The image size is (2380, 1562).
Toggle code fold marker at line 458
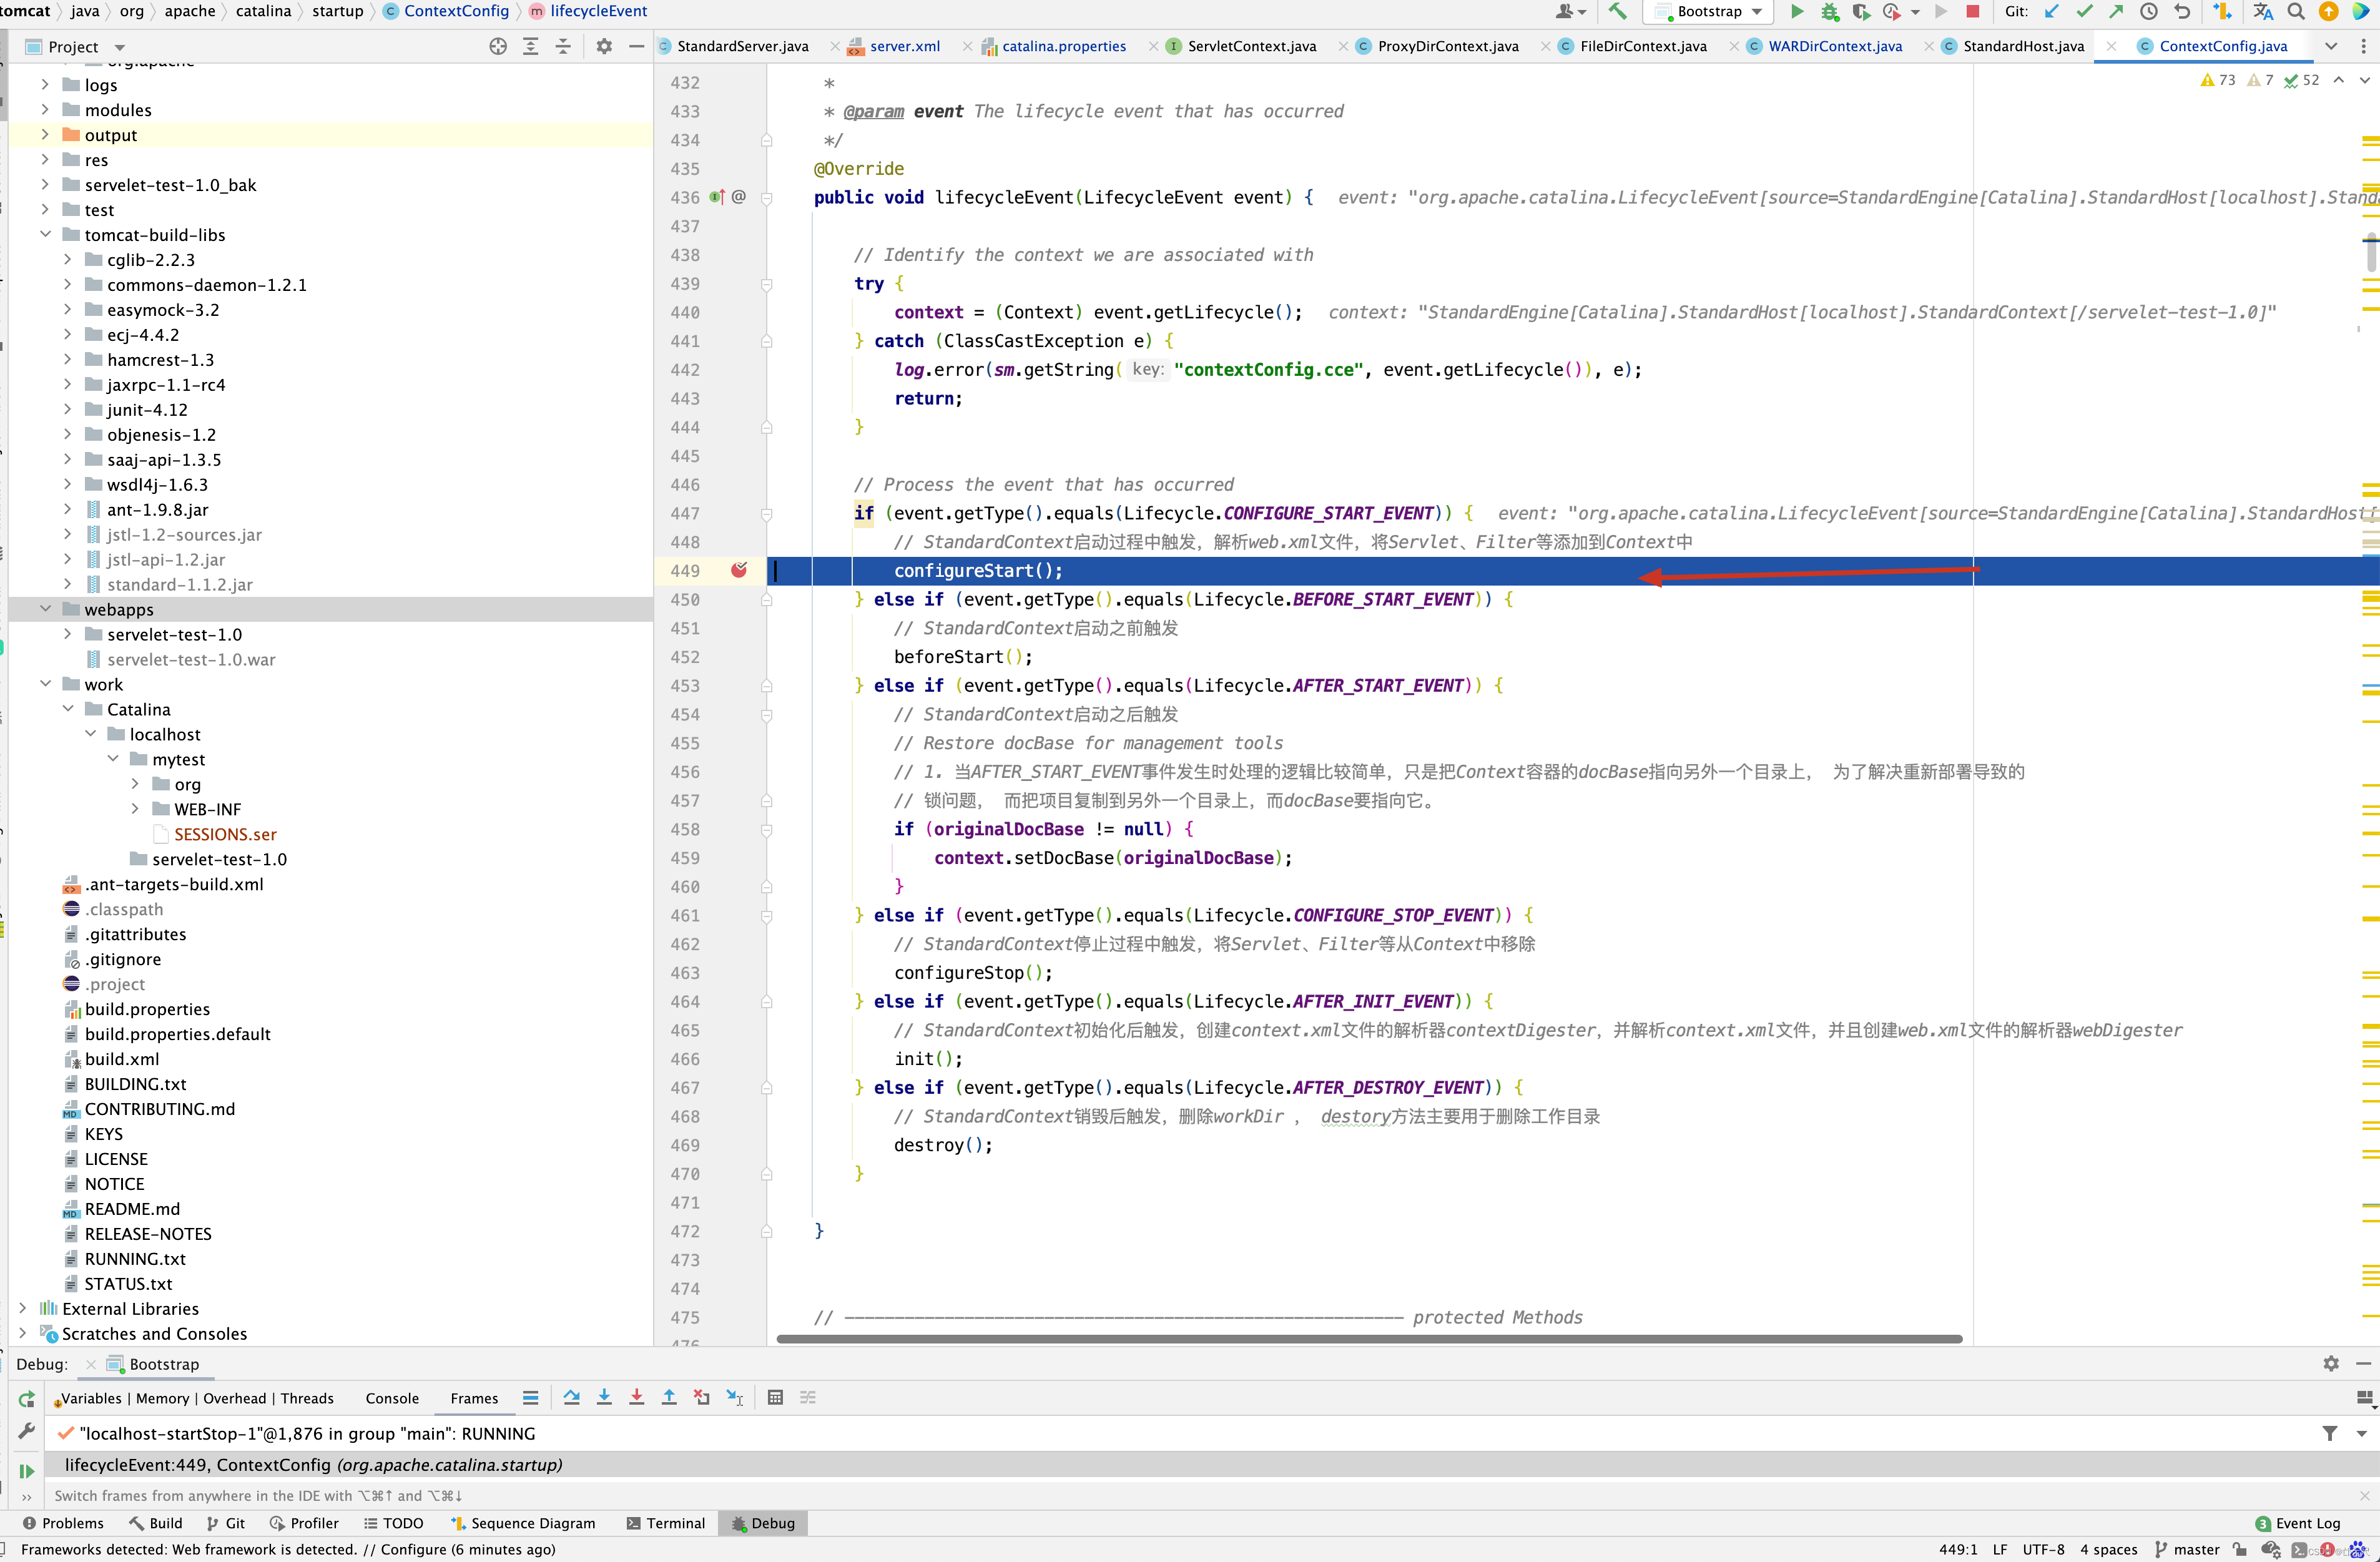(767, 830)
